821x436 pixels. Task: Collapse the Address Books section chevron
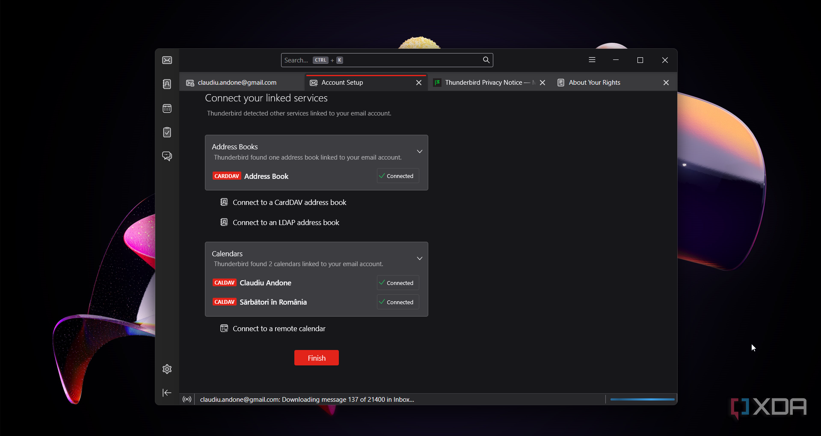(420, 151)
